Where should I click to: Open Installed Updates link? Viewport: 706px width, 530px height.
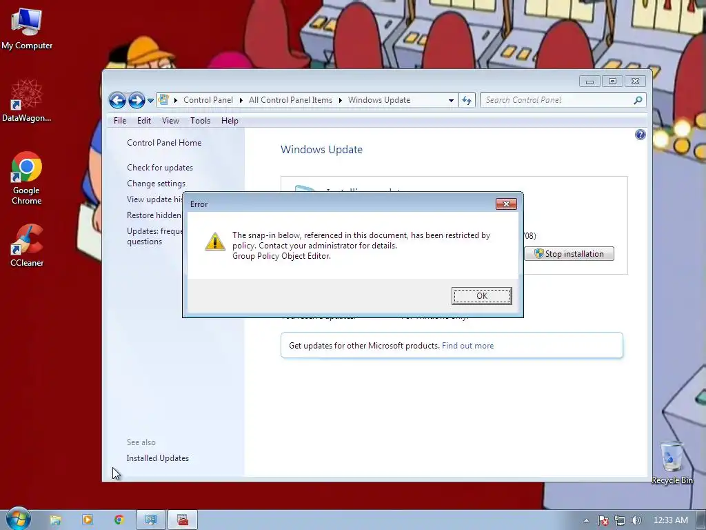(158, 458)
